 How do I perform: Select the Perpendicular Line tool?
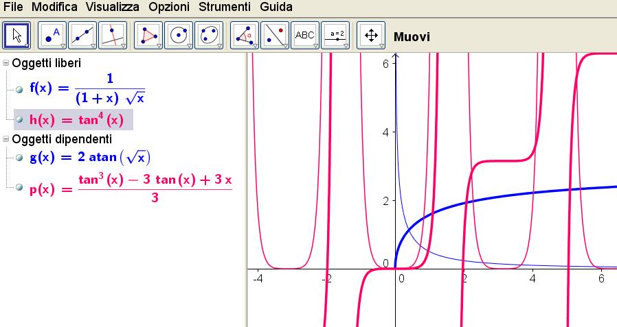(113, 36)
